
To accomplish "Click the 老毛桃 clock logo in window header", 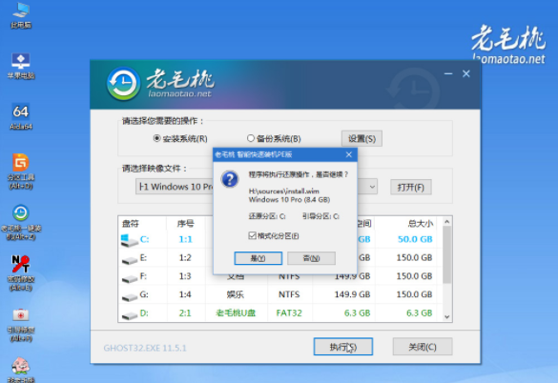I will (x=123, y=84).
